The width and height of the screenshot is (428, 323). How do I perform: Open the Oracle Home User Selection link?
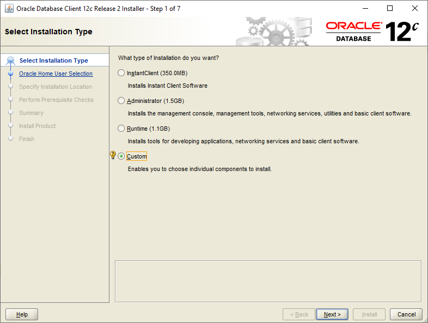[x=56, y=74]
